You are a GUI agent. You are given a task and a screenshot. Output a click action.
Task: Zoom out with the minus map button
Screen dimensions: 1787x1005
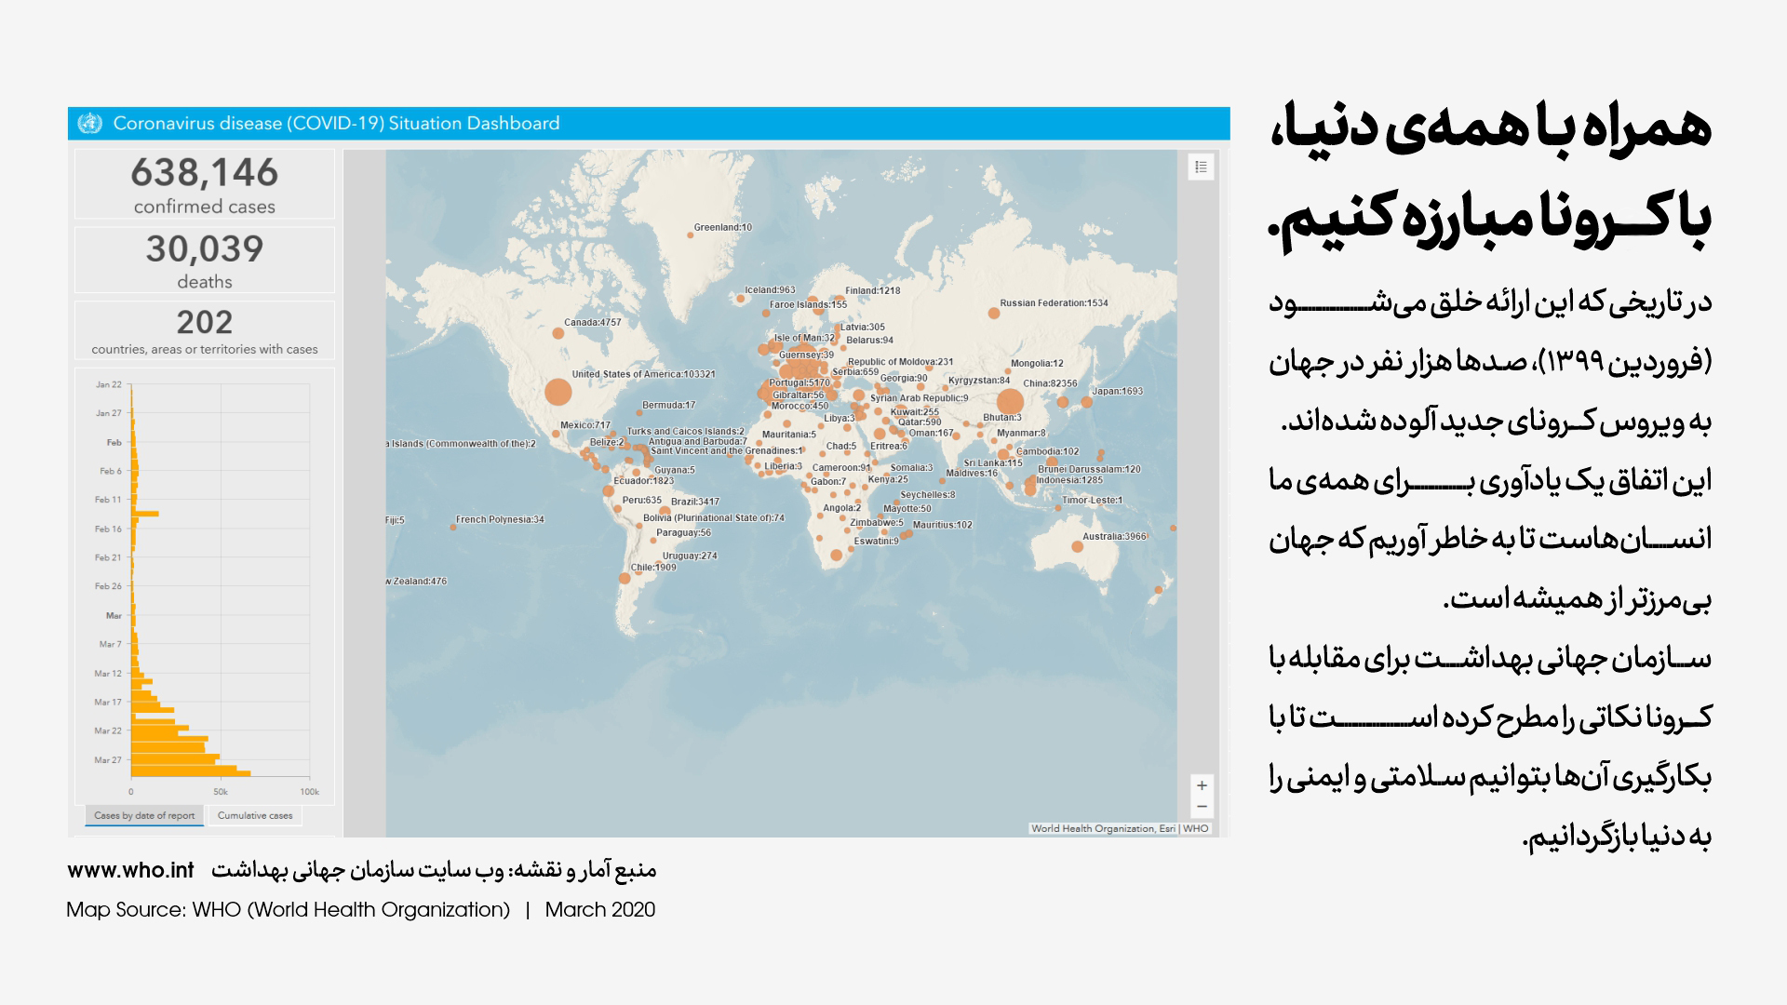[1202, 807]
